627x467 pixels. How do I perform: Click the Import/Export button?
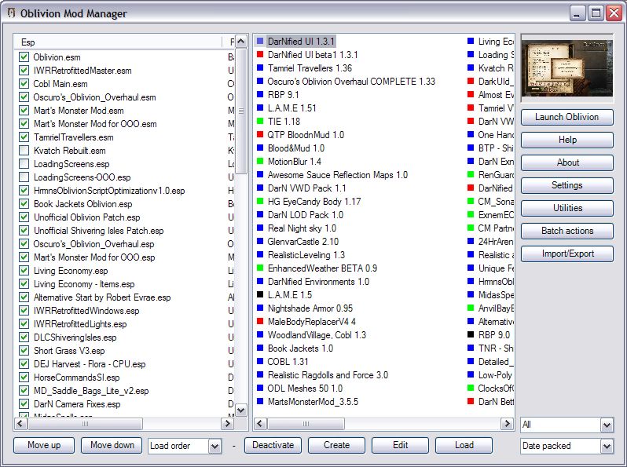tap(567, 254)
